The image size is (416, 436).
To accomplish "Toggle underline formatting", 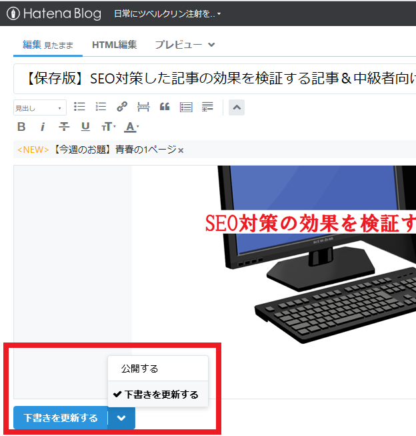I will click(85, 127).
